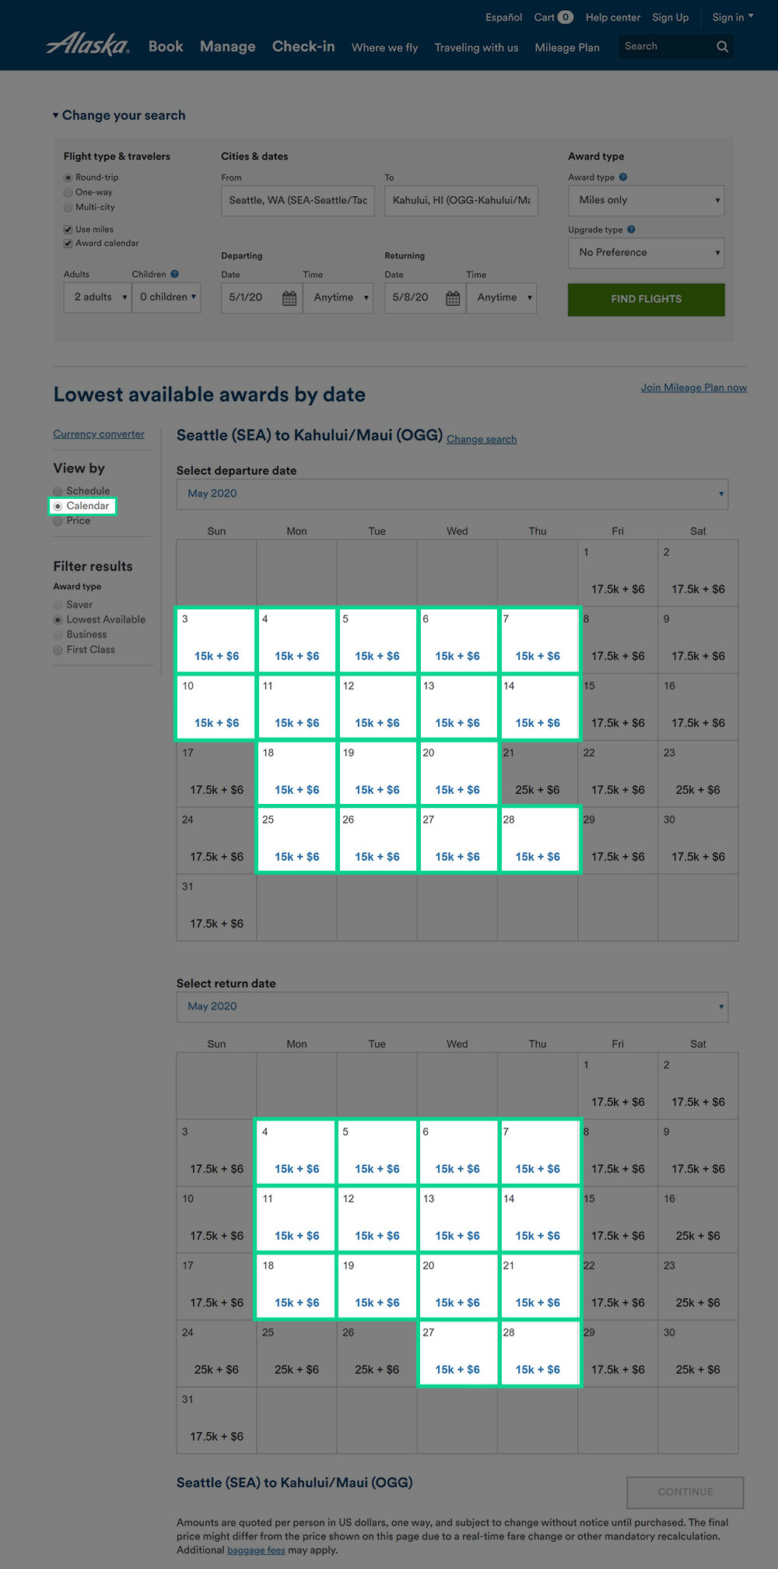
Task: Open the Currency converter link
Action: click(x=99, y=434)
